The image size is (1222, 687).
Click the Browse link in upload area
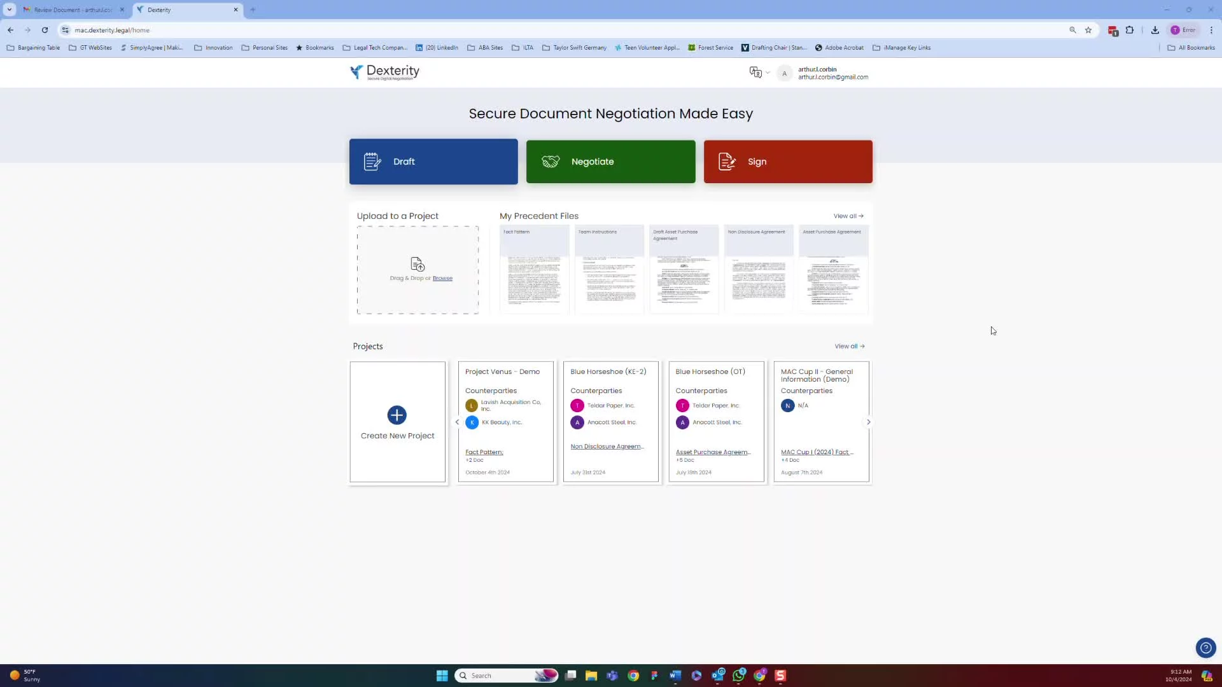(442, 278)
